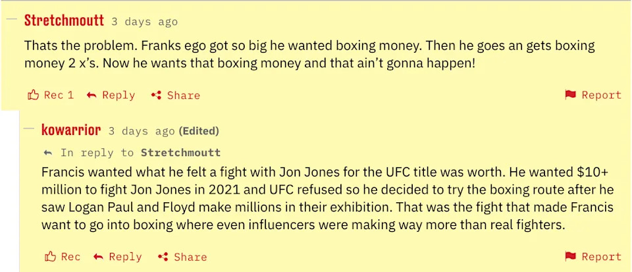The image size is (632, 272).
Task: Click share icon under kowarrior's comment
Action: 163,257
